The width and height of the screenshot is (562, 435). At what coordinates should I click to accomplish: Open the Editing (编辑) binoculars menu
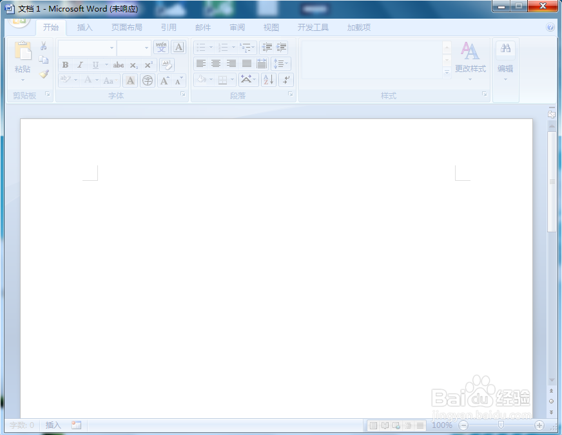point(505,61)
